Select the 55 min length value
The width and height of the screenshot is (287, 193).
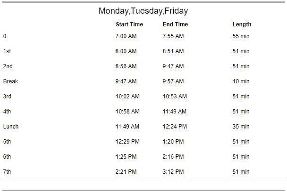click(x=241, y=36)
